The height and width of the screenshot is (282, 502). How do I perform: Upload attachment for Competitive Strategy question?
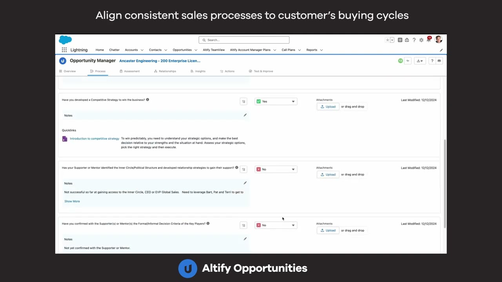[x=328, y=107]
